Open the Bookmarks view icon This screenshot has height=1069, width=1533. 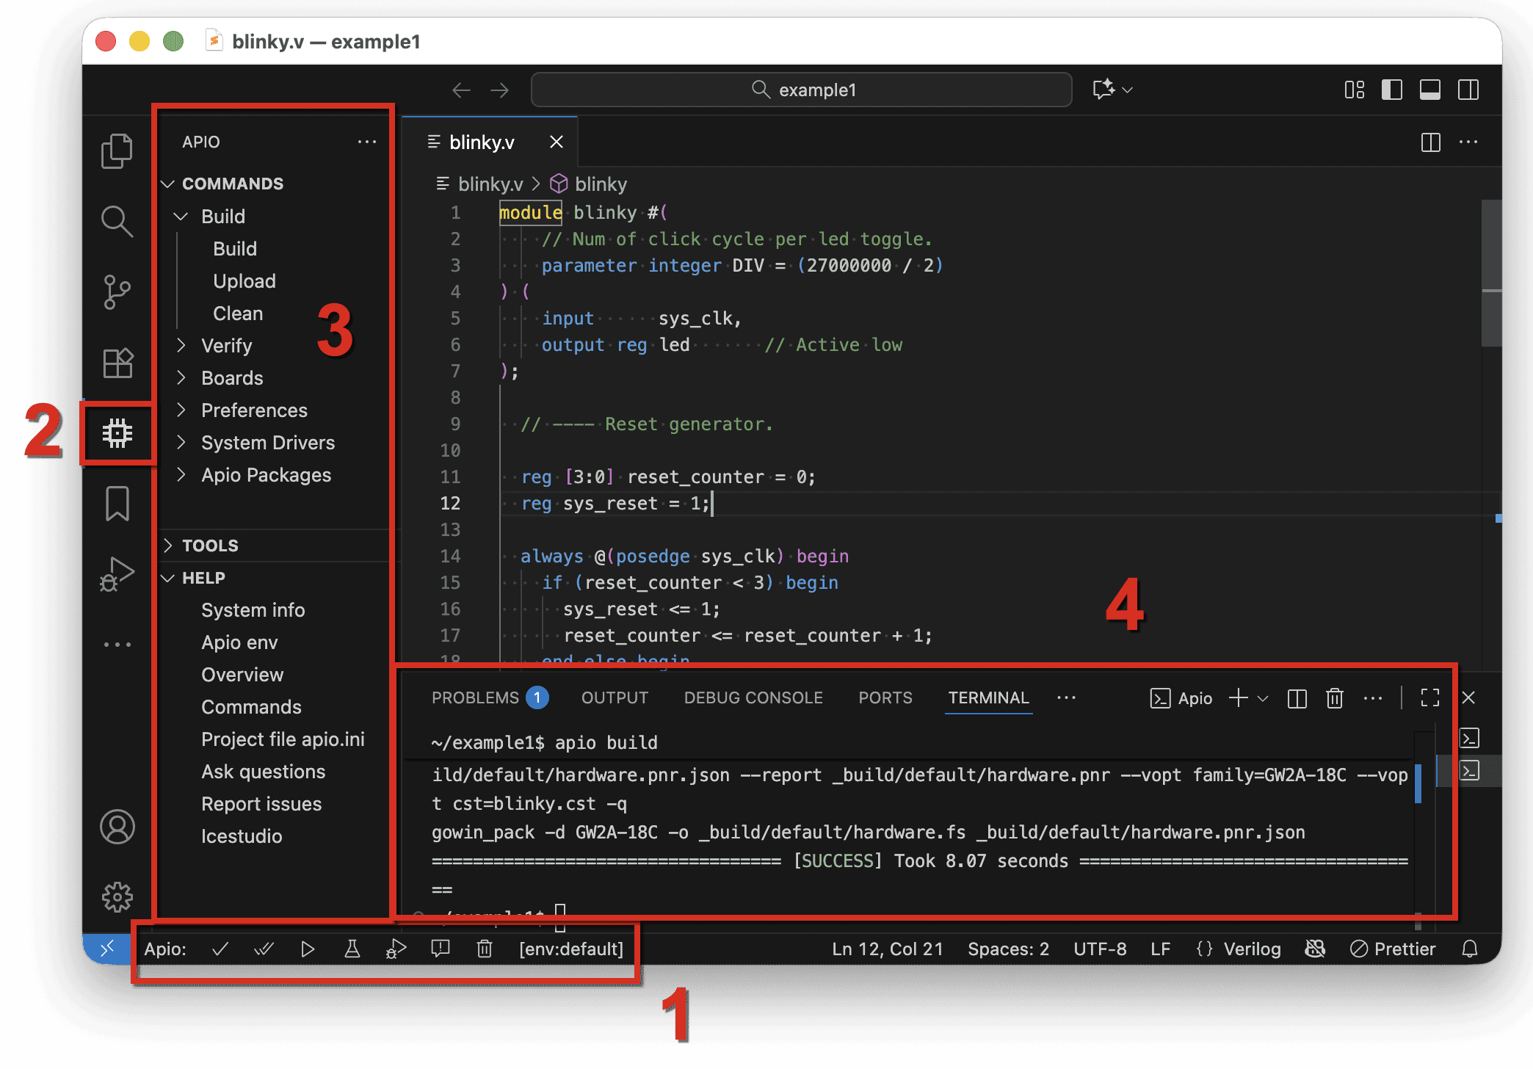click(x=117, y=504)
